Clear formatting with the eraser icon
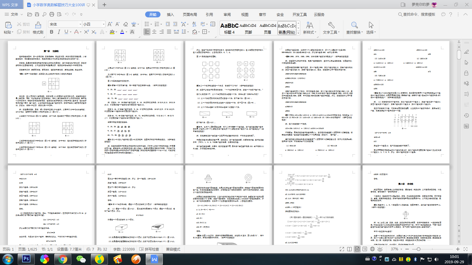Viewport: 472px width, 265px height. pos(126,24)
